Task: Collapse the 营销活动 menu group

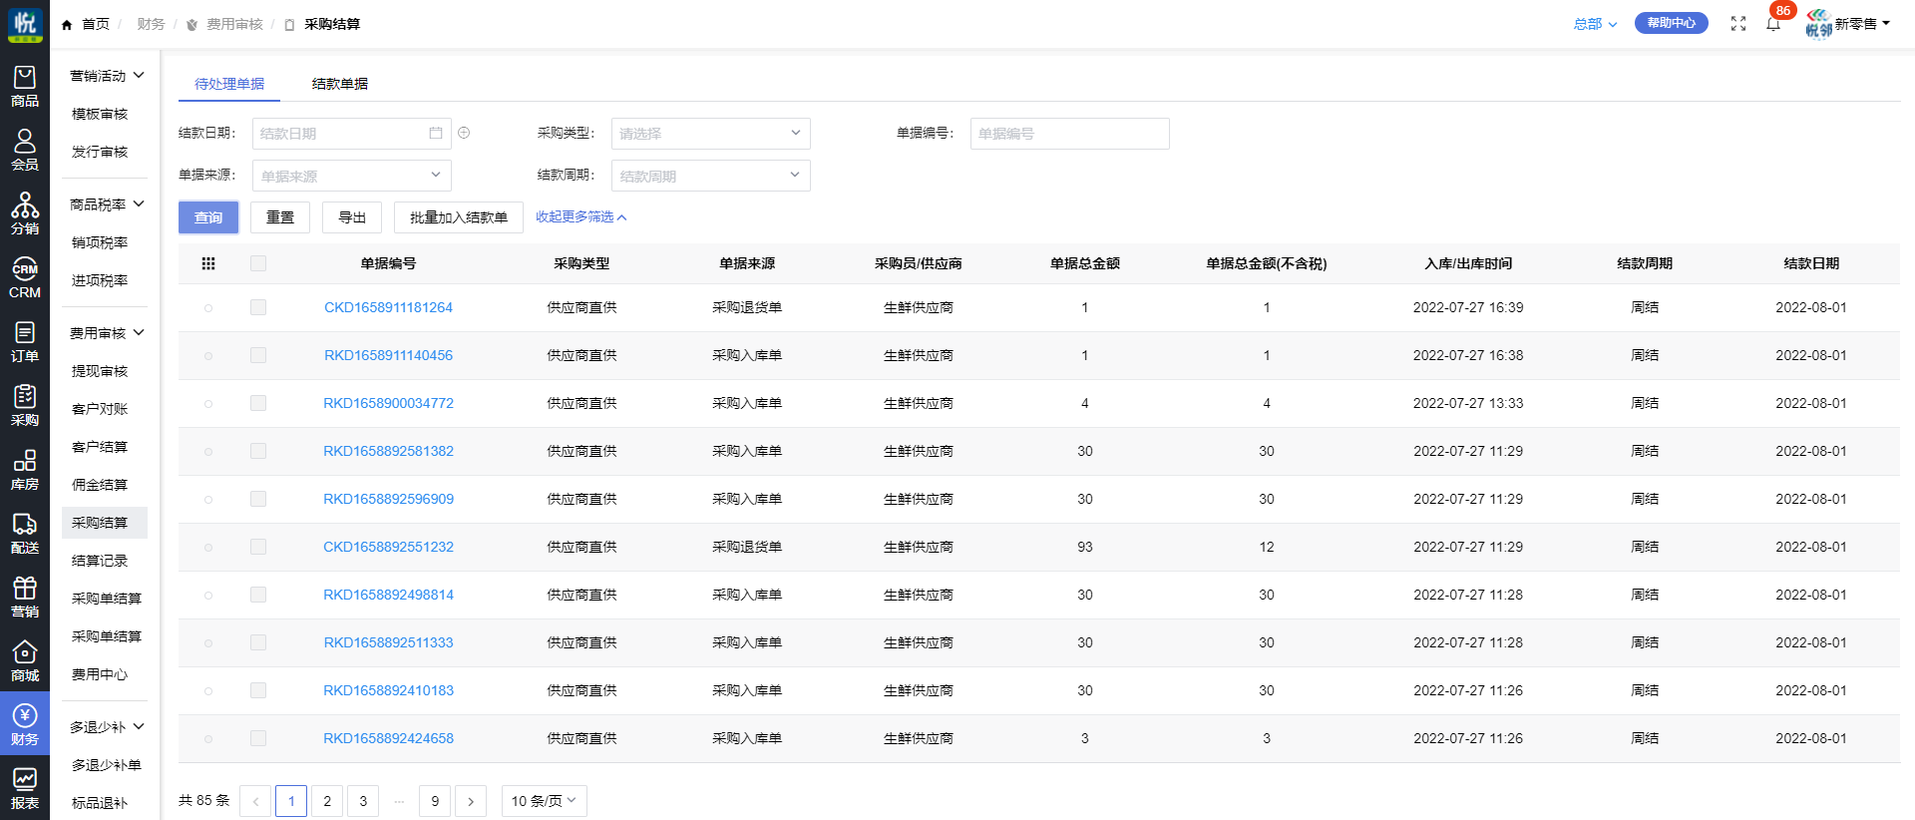Action: [108, 76]
